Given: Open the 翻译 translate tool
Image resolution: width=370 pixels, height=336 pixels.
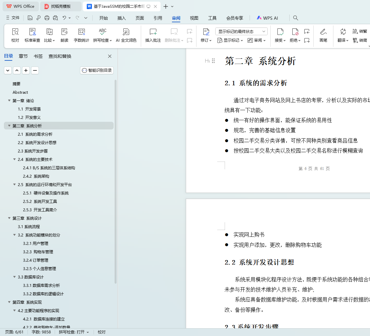Looking at the screenshot, I should coord(343,35).
